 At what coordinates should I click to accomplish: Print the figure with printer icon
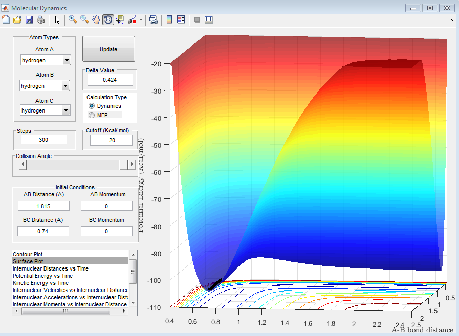[x=40, y=19]
